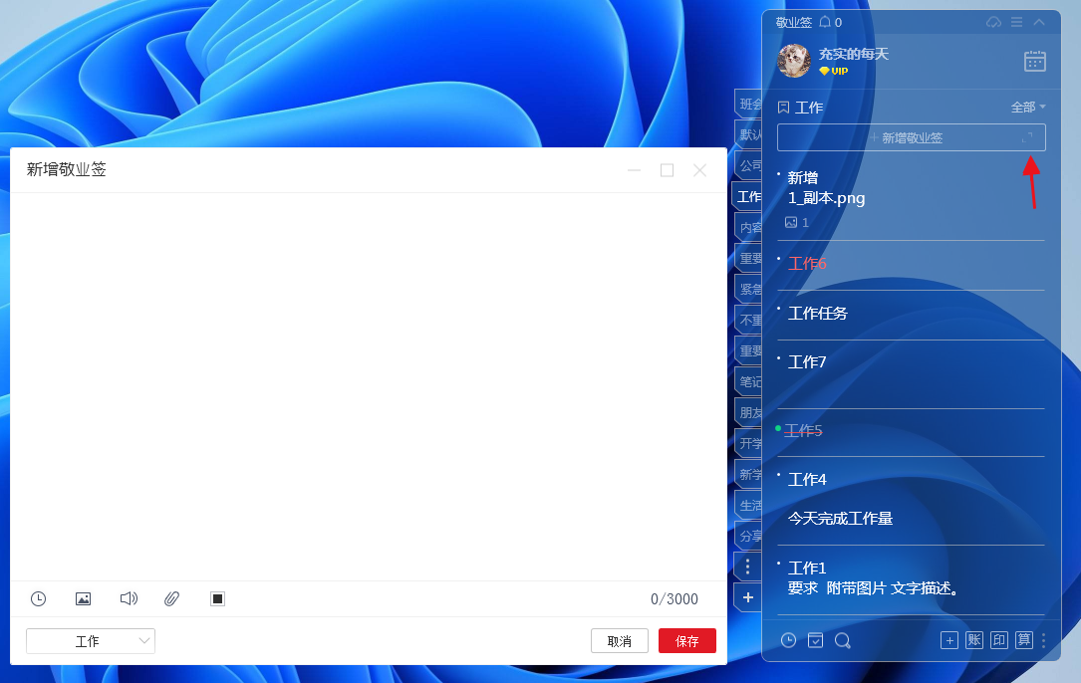The width and height of the screenshot is (1081, 683).
Task: Switch to the 笔记 category tab
Action: (749, 381)
